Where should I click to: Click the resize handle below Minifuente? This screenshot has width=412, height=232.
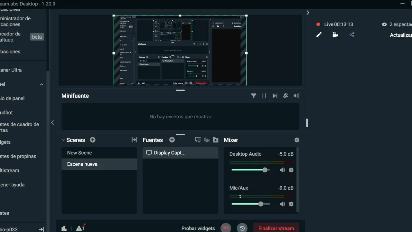tap(180, 134)
